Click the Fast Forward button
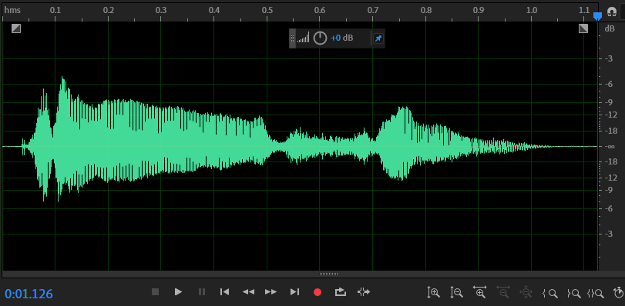625x306 pixels. tap(271, 292)
